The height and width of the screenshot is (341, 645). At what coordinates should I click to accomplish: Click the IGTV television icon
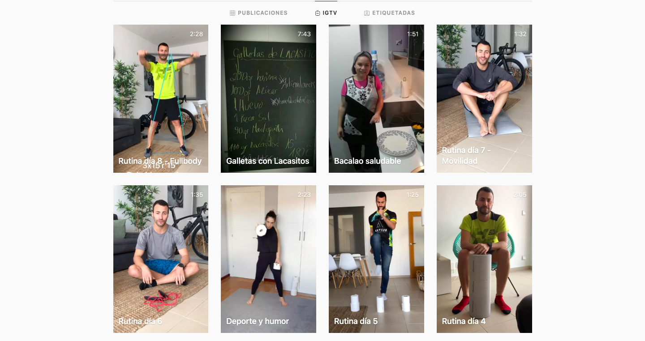point(318,13)
